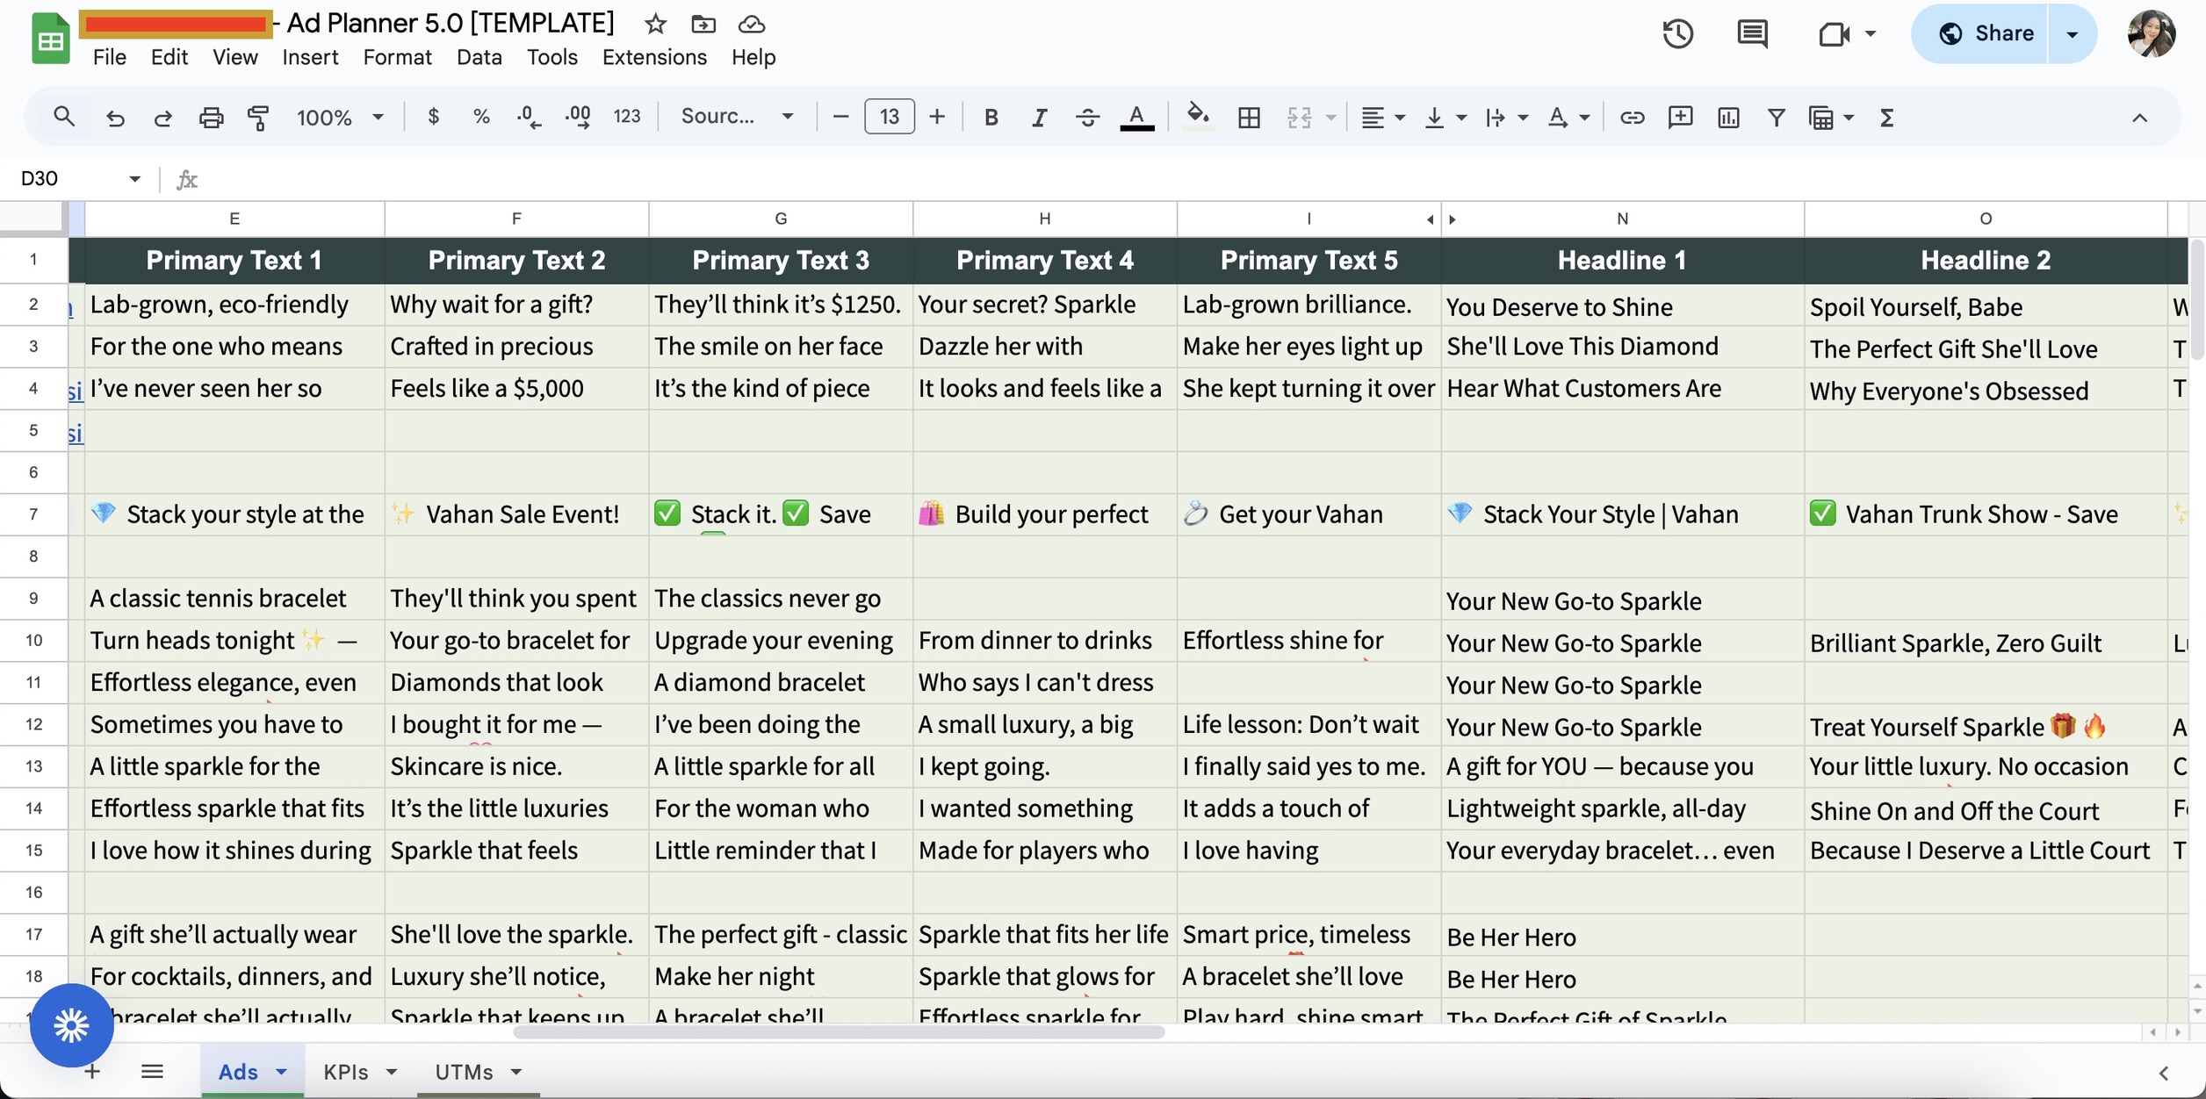Screen dimensions: 2206x1099
Task: Format cells as currency
Action: pos(433,117)
